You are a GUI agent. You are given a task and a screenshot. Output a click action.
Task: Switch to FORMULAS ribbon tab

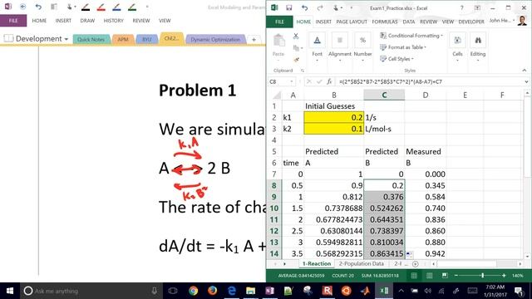[385, 22]
